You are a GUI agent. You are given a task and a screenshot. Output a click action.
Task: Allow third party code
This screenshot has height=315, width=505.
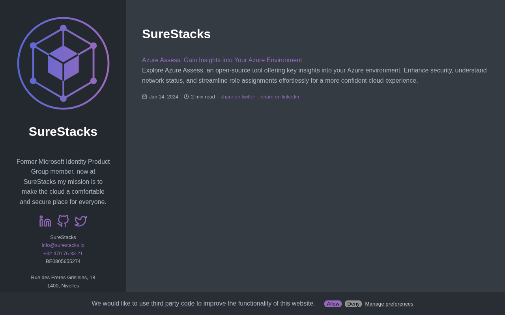[x=333, y=304]
